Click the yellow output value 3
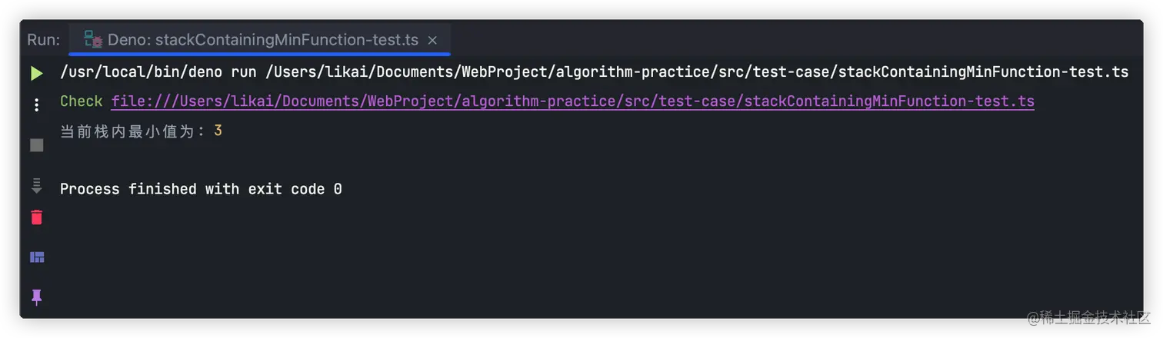 [x=218, y=131]
